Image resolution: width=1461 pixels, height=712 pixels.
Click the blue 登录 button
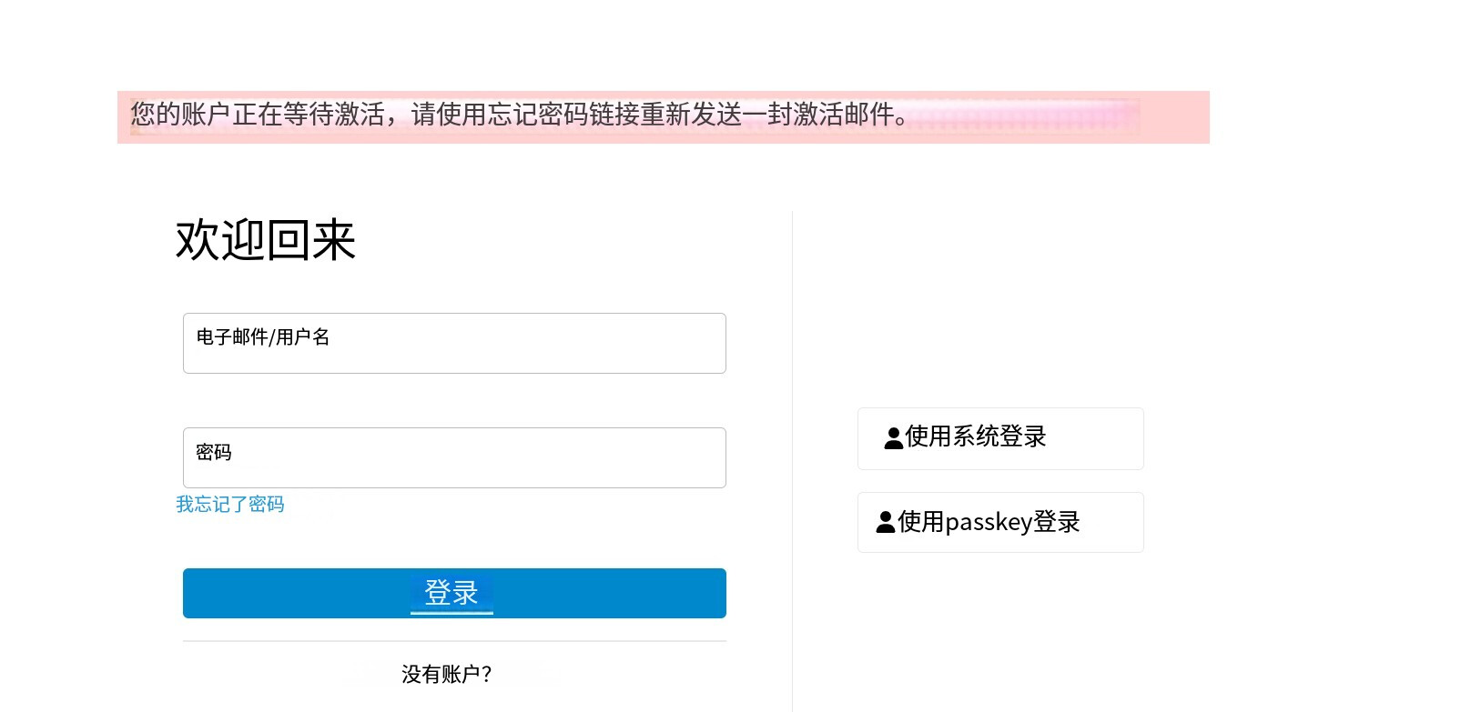click(454, 593)
